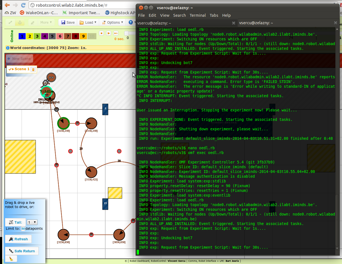Open the ZW bookmark
342x264 pixels.
coord(10,13)
